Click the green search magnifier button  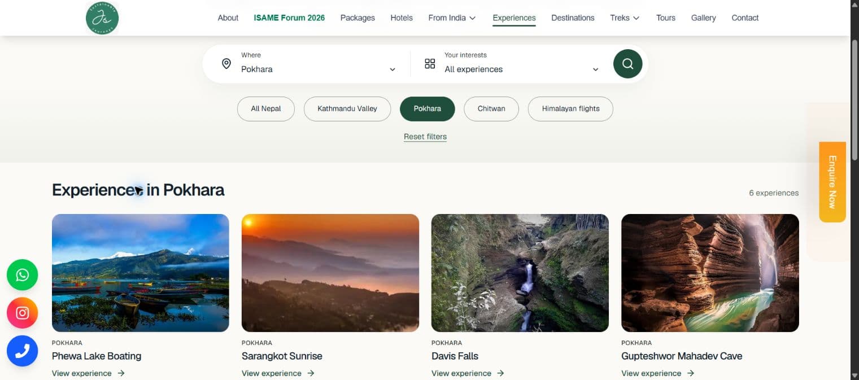(627, 64)
